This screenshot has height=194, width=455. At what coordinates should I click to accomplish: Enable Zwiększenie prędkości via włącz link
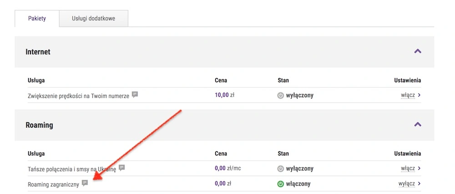[408, 95]
